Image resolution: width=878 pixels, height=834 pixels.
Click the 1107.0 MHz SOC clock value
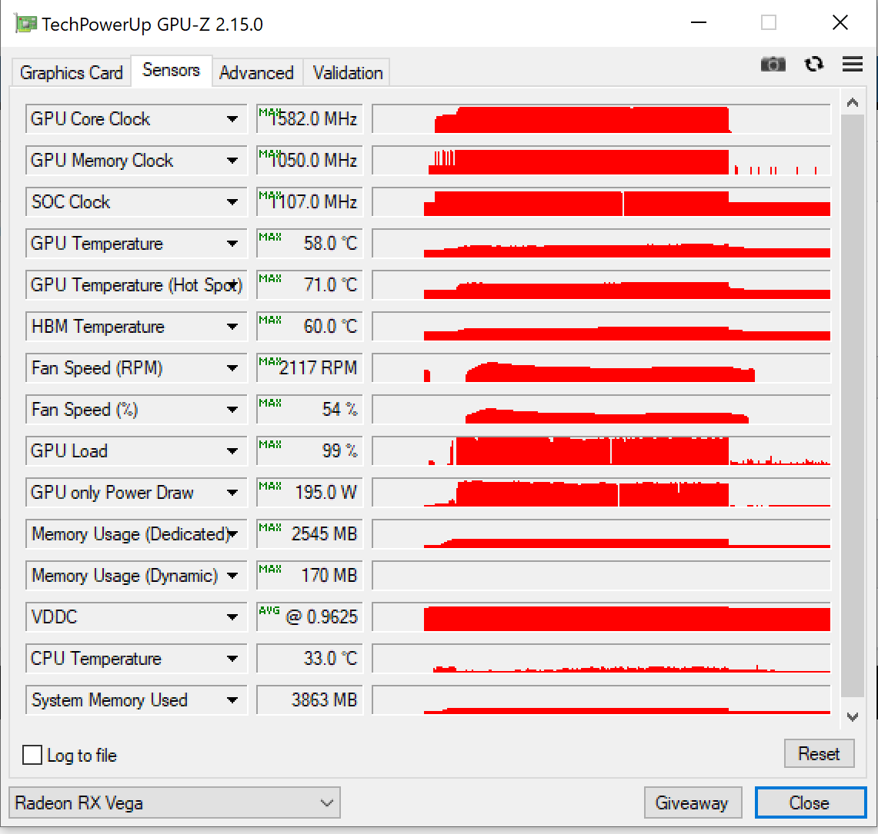point(309,202)
